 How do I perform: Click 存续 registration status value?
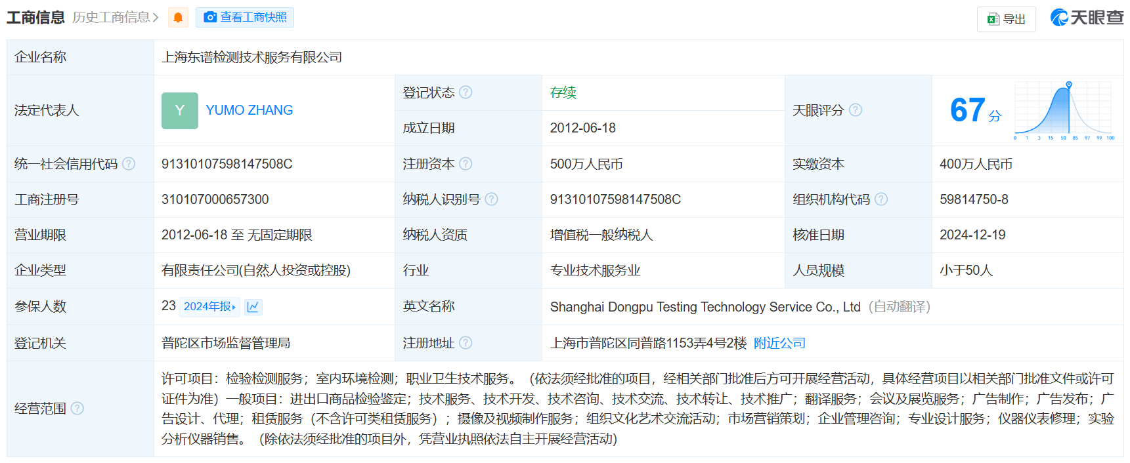tap(563, 92)
